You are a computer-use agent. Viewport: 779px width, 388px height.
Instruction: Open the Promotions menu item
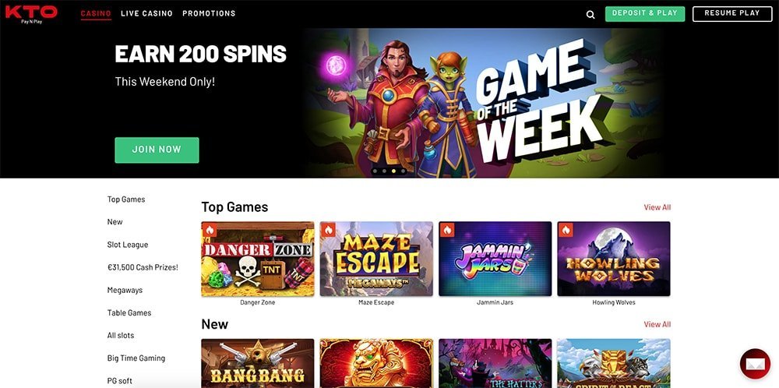pyautogui.click(x=209, y=13)
